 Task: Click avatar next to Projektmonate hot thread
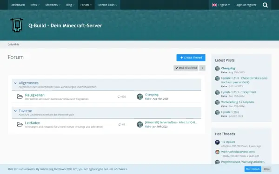(217, 162)
